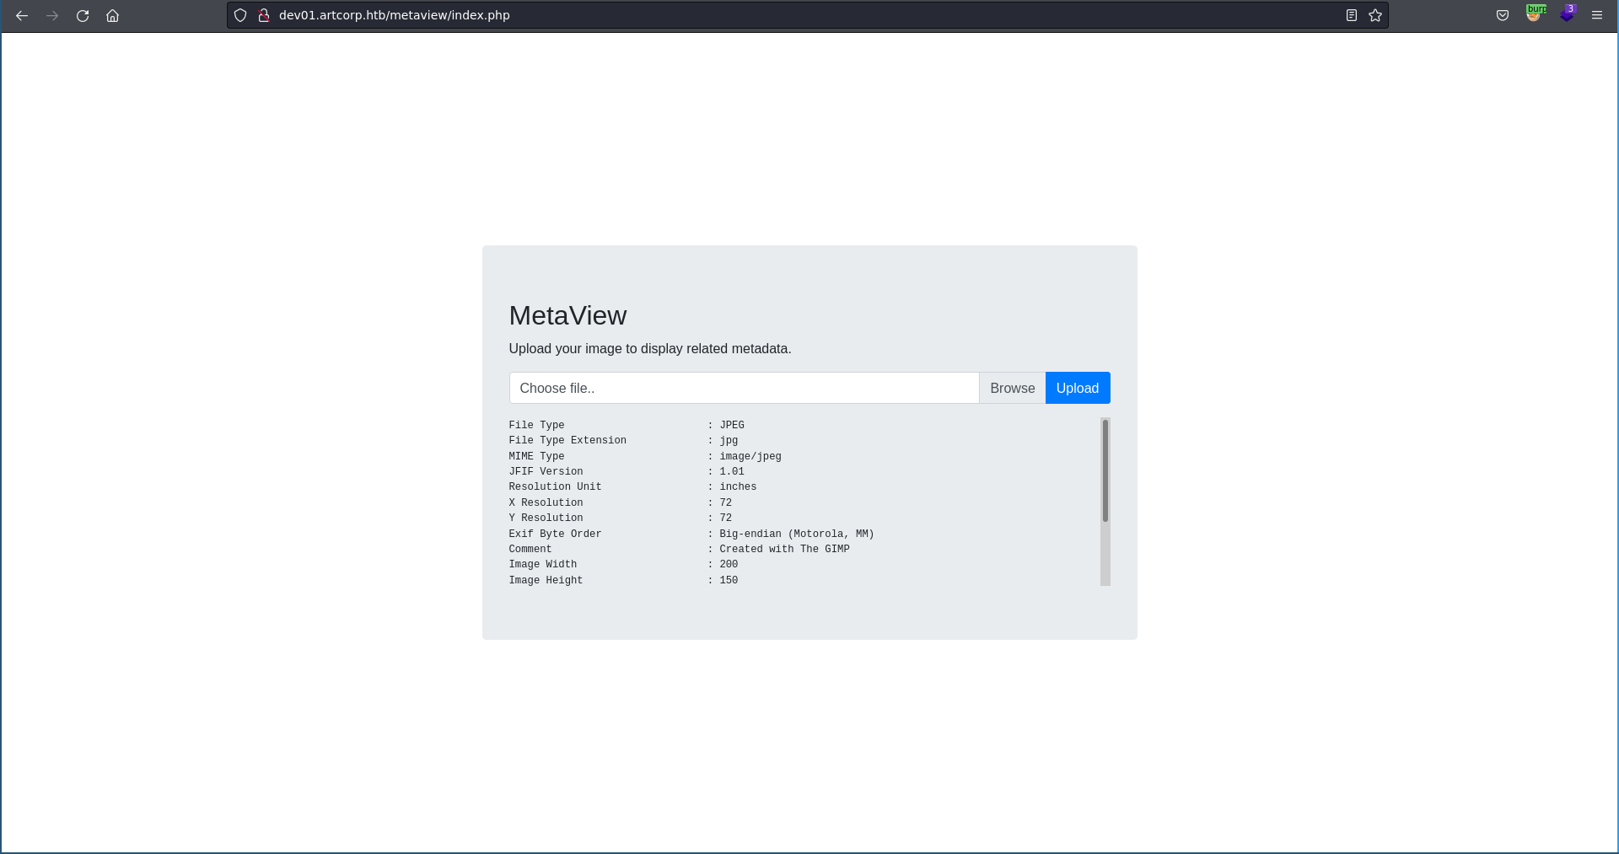Click the 'Exif Byte Order' metadata label
The height and width of the screenshot is (854, 1619).
(555, 534)
